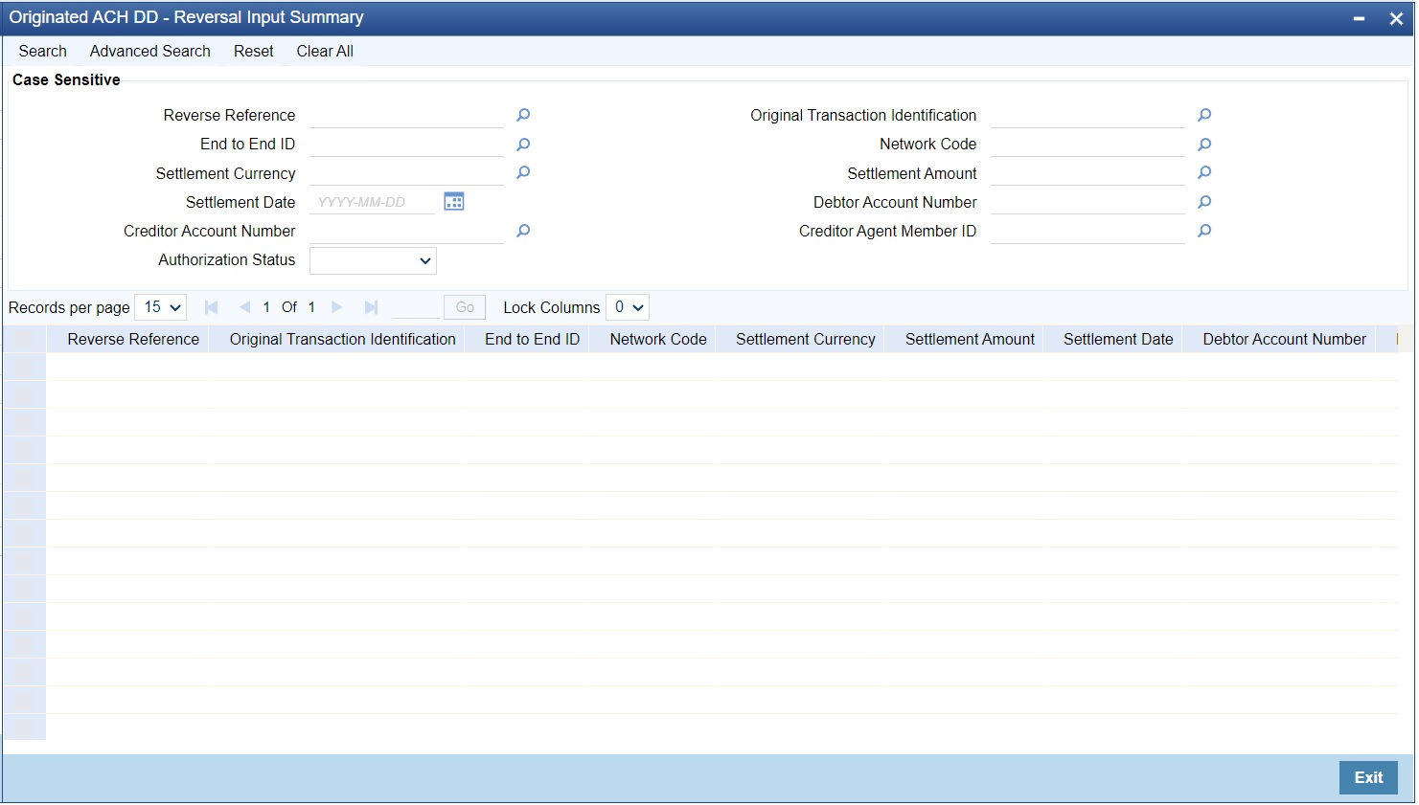Focus the Debtor Account Number field

click(1087, 202)
